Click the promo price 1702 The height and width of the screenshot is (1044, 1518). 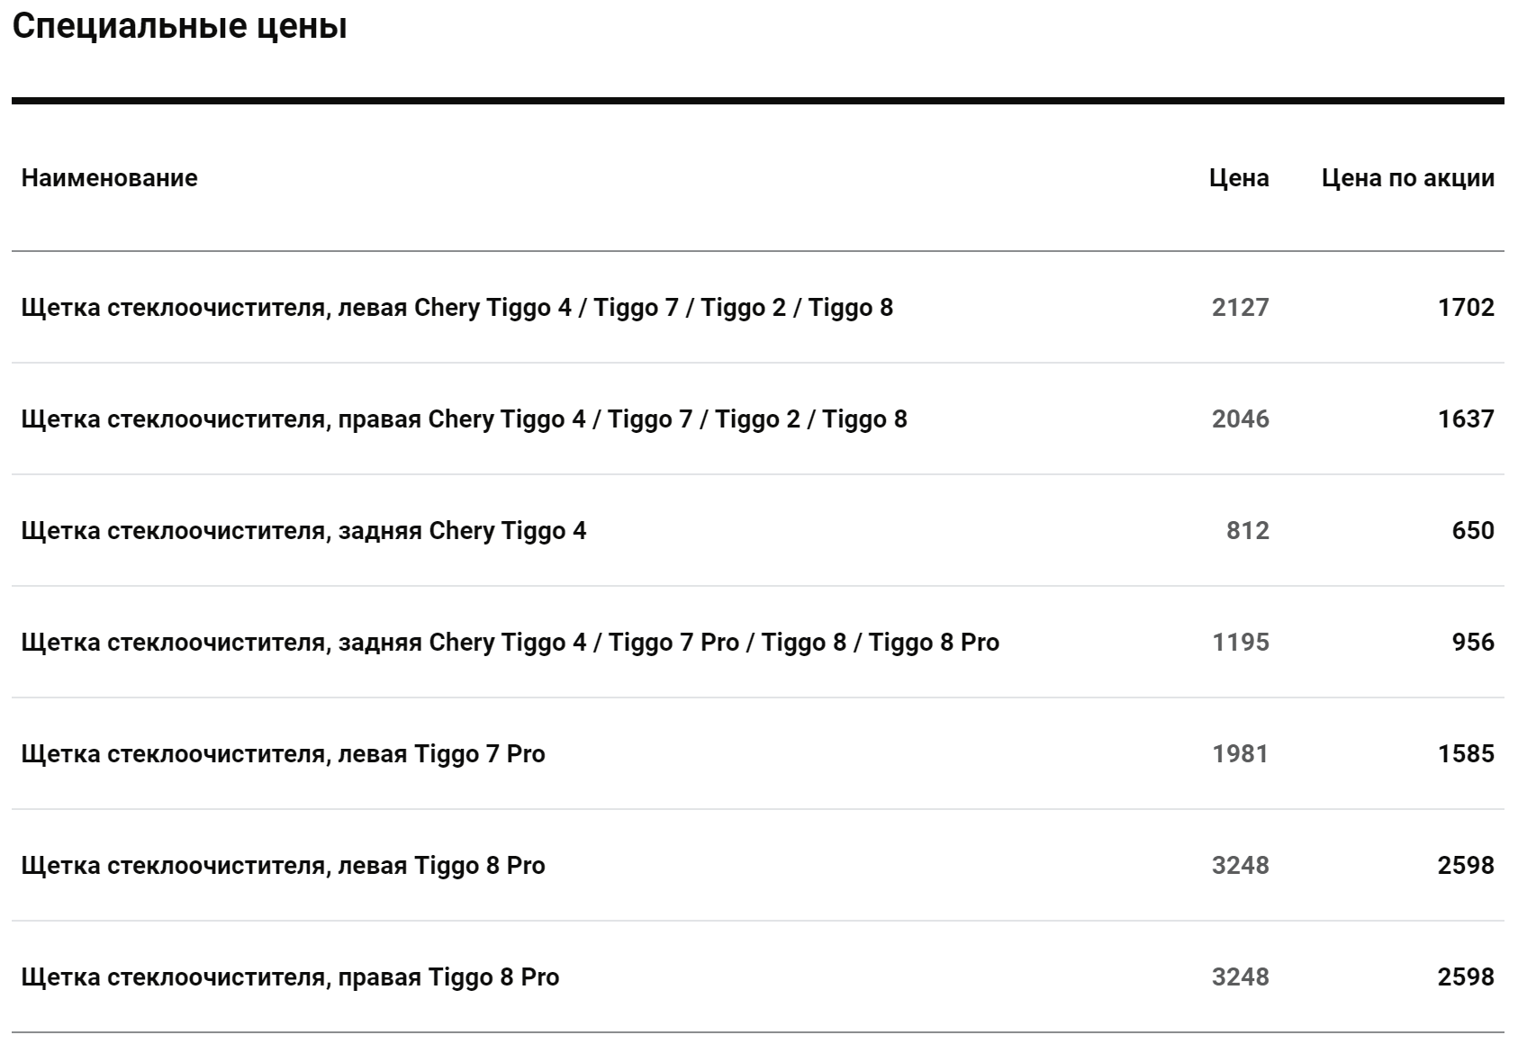[x=1466, y=308]
